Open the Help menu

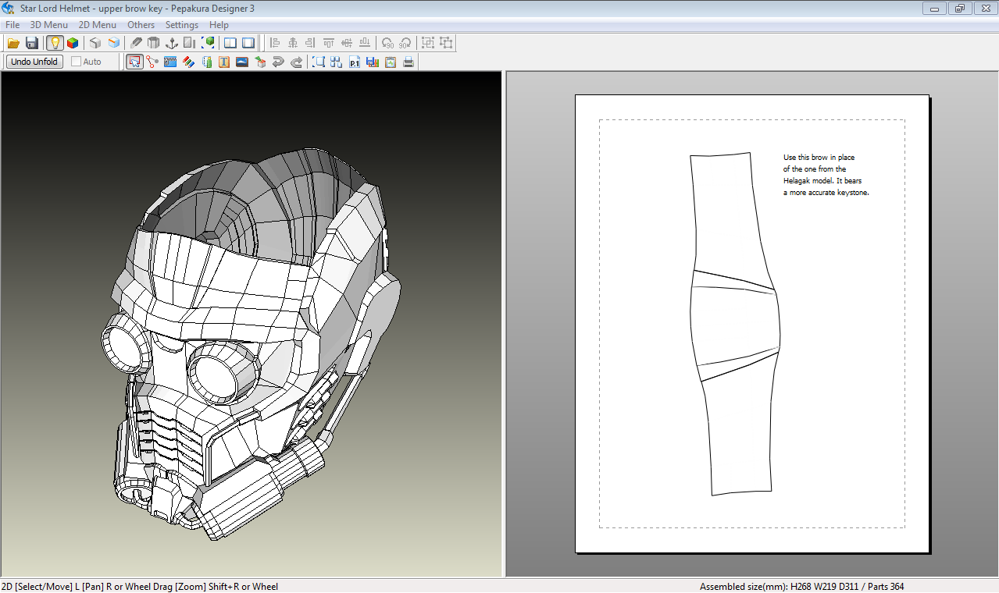(x=219, y=25)
